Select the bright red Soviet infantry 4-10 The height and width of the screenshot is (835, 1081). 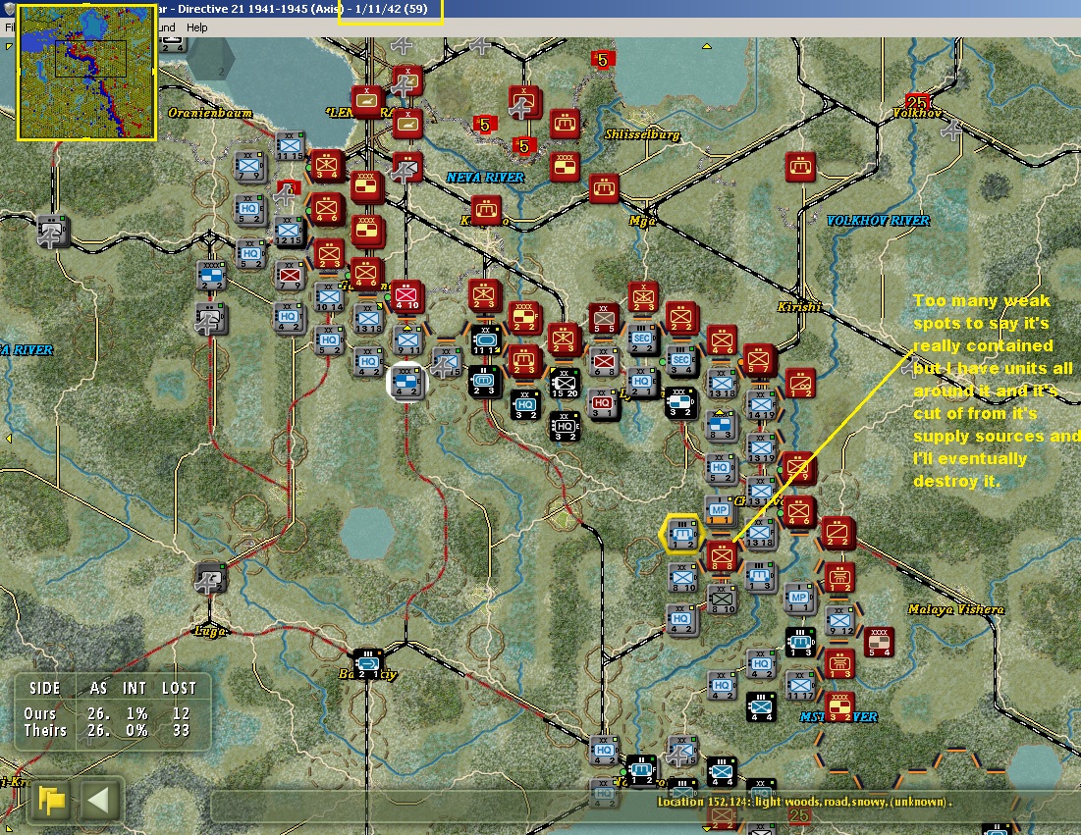406,296
